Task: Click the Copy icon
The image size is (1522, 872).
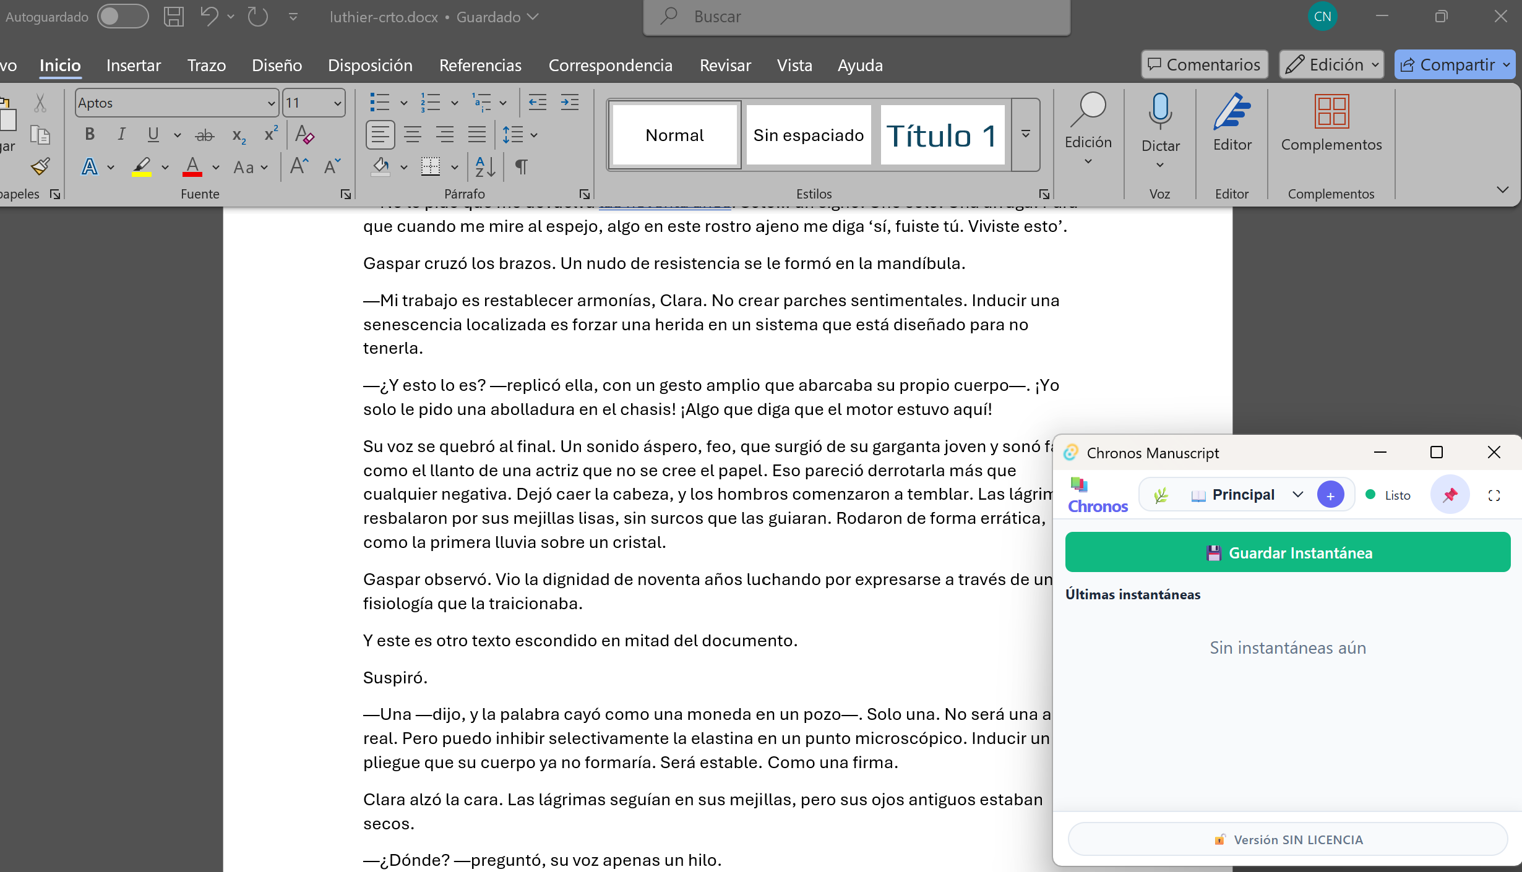Action: click(40, 134)
